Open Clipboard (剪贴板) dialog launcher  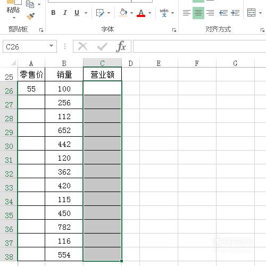coord(41,30)
